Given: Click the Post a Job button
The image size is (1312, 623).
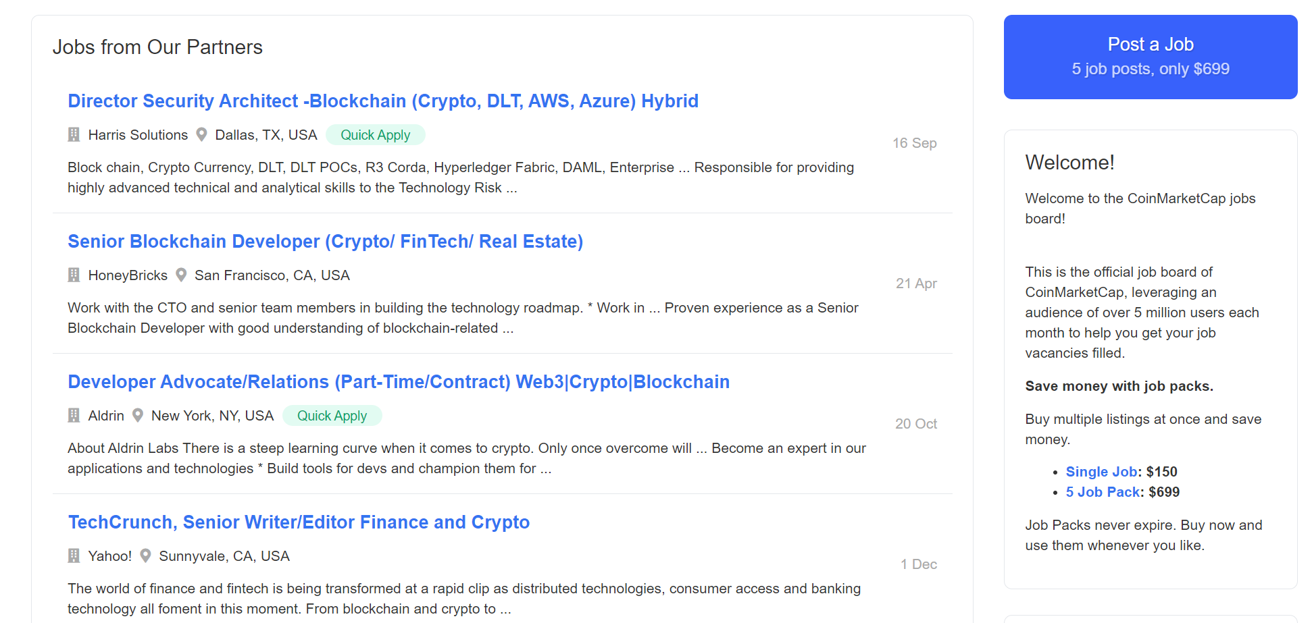Looking at the screenshot, I should point(1151,56).
